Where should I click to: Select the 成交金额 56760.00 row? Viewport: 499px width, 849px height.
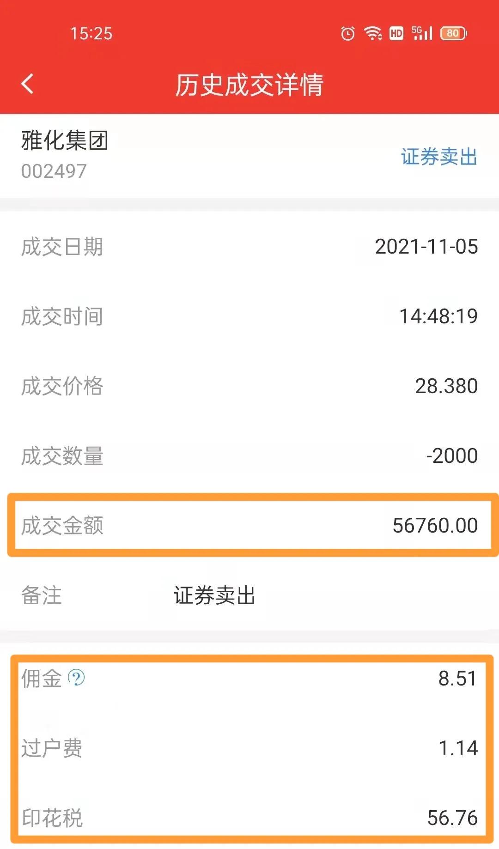pos(249,526)
